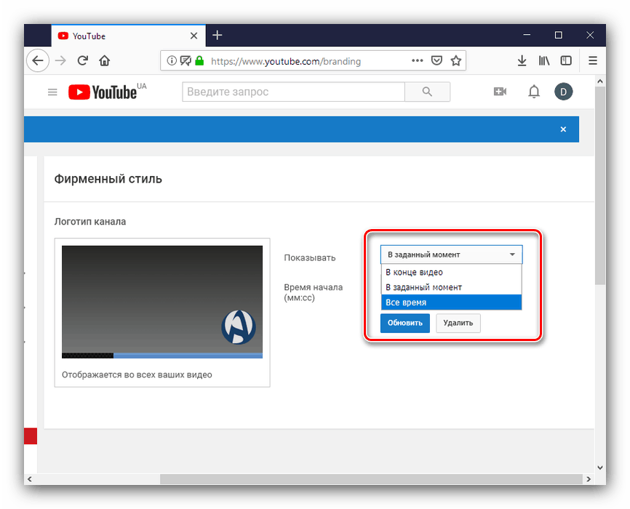Toggle the Firefox sidebar icon
The width and height of the screenshot is (630, 509).
(x=566, y=60)
